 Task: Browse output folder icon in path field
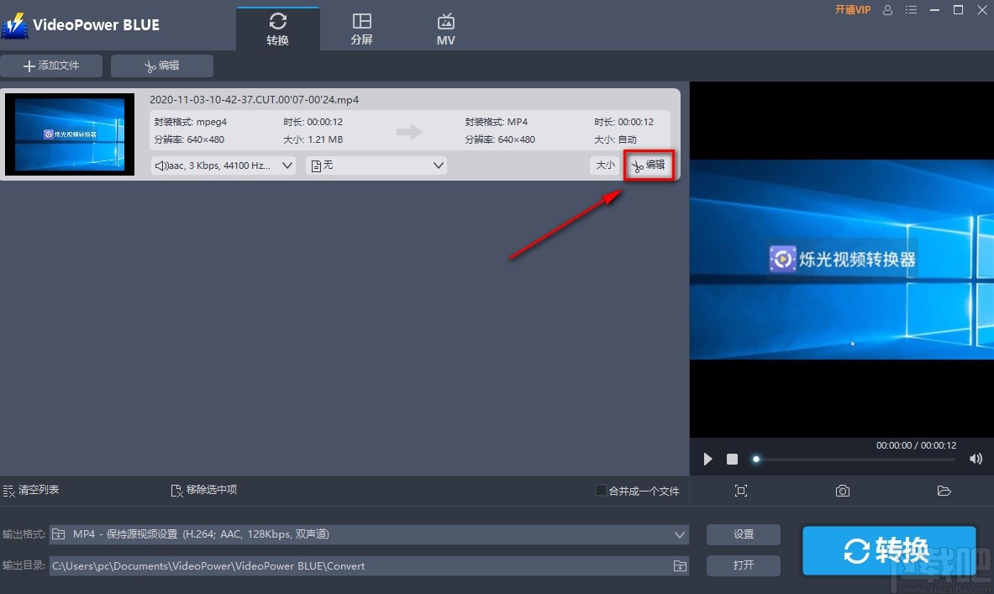coord(681,566)
